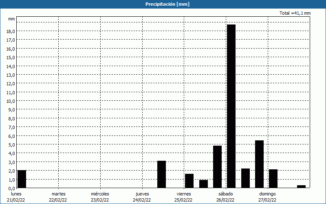The height and width of the screenshot is (204, 326).
Task: Select the Total =41,1 mm label
Action: [x=295, y=13]
